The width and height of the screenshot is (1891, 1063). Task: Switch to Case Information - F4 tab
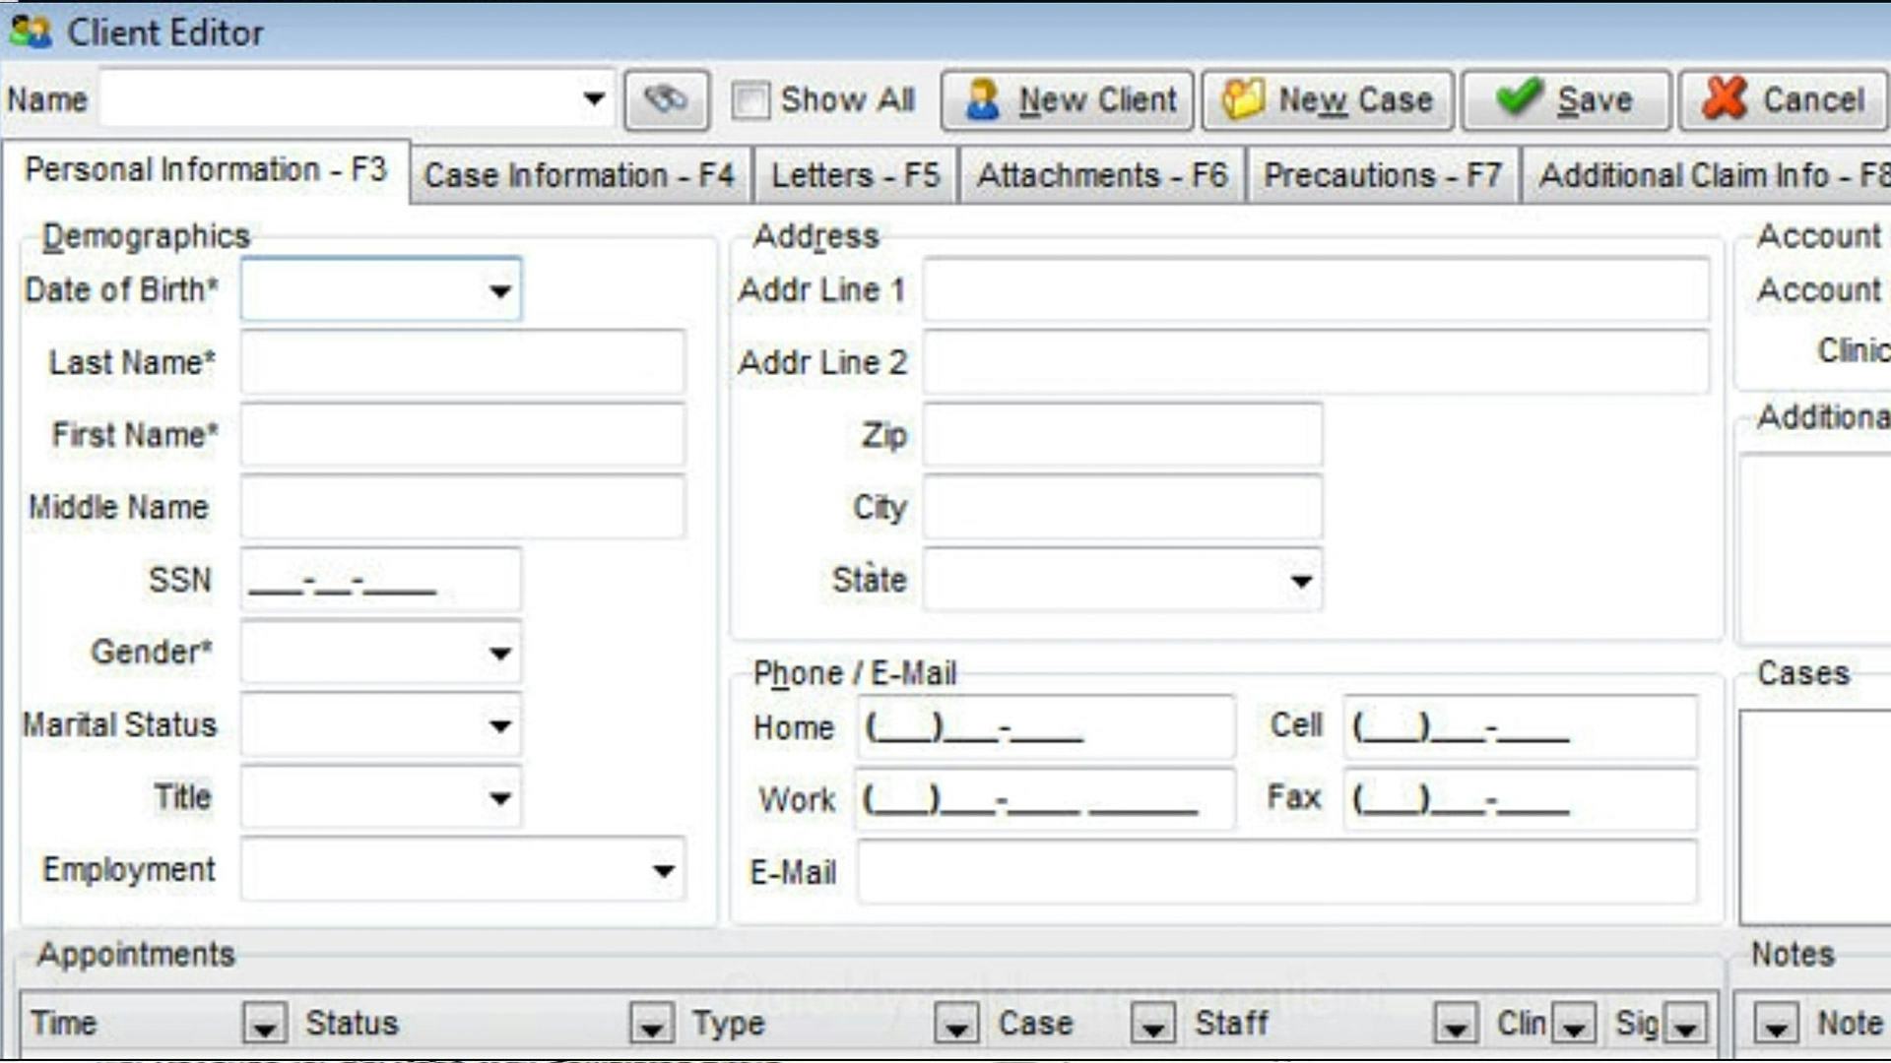coord(578,175)
